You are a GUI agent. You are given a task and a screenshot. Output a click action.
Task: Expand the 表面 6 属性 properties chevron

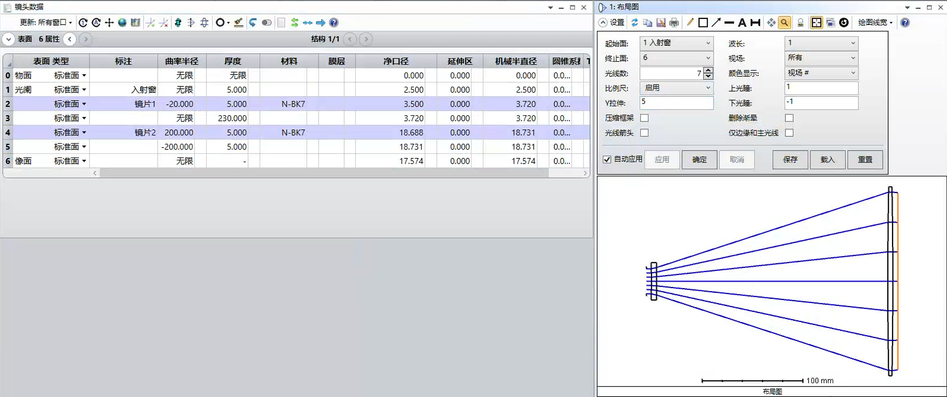pos(9,39)
